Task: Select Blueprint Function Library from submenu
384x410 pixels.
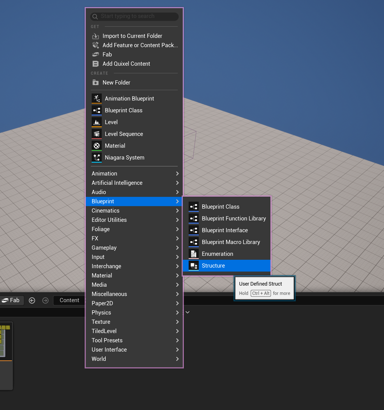Action: coord(233,218)
